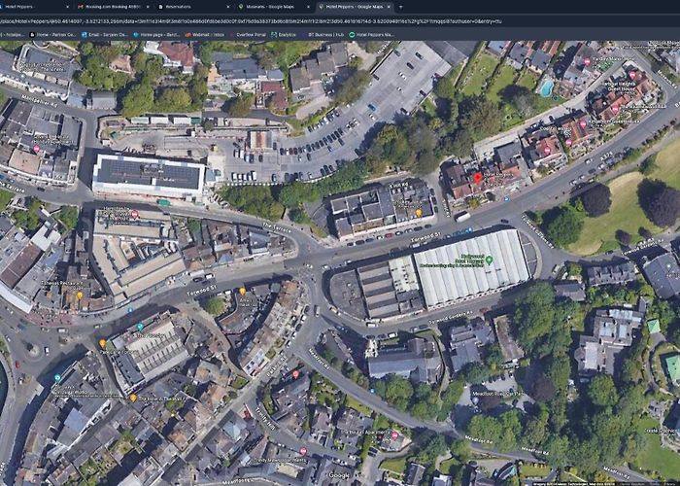Click Maps favicon of Museums tab
Screen dimensions: 680x486
[x=241, y=7]
